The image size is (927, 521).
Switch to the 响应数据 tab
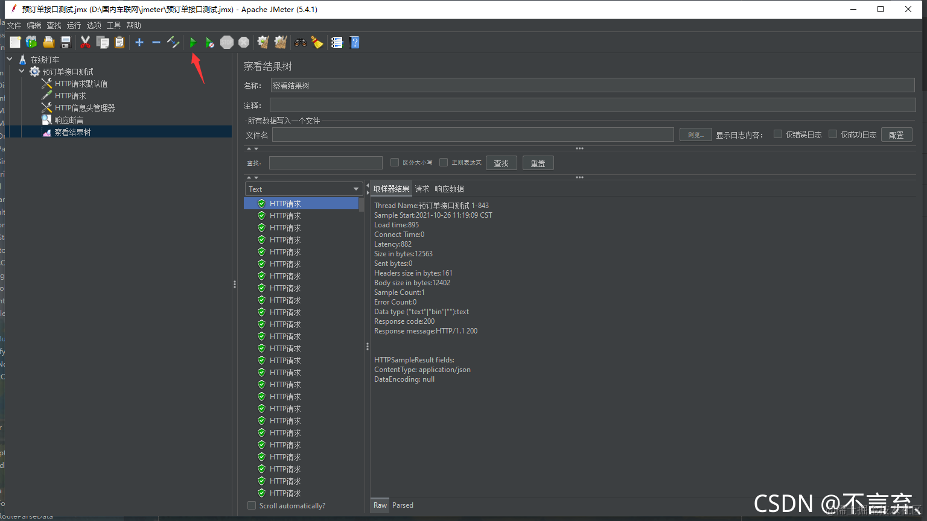(449, 189)
